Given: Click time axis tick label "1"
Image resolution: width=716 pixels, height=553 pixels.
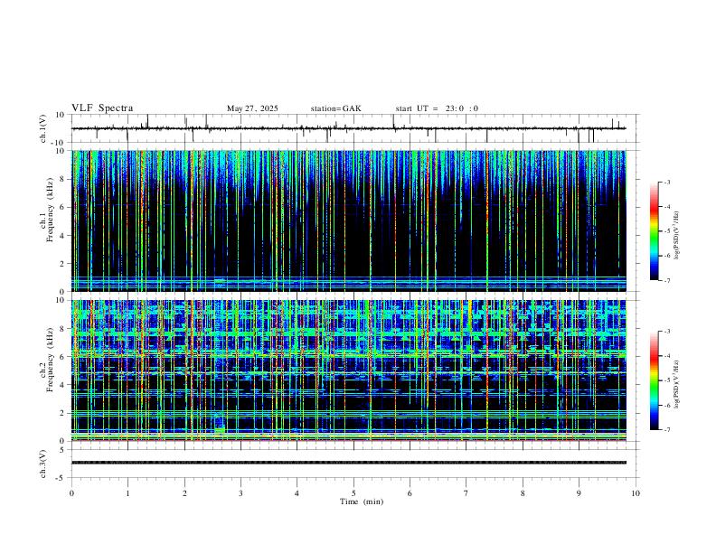Looking at the screenshot, I should point(127,493).
